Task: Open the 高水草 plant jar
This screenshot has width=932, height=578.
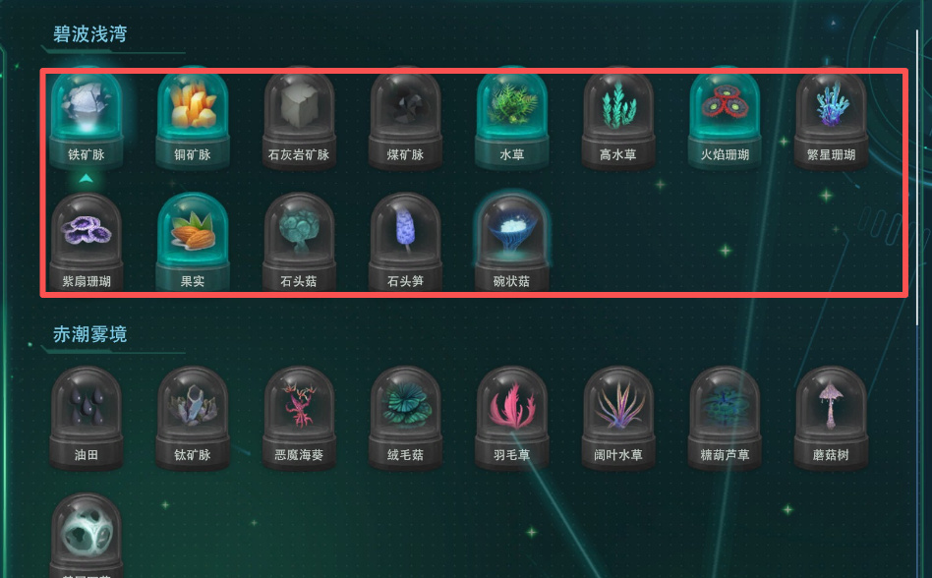Action: point(618,117)
